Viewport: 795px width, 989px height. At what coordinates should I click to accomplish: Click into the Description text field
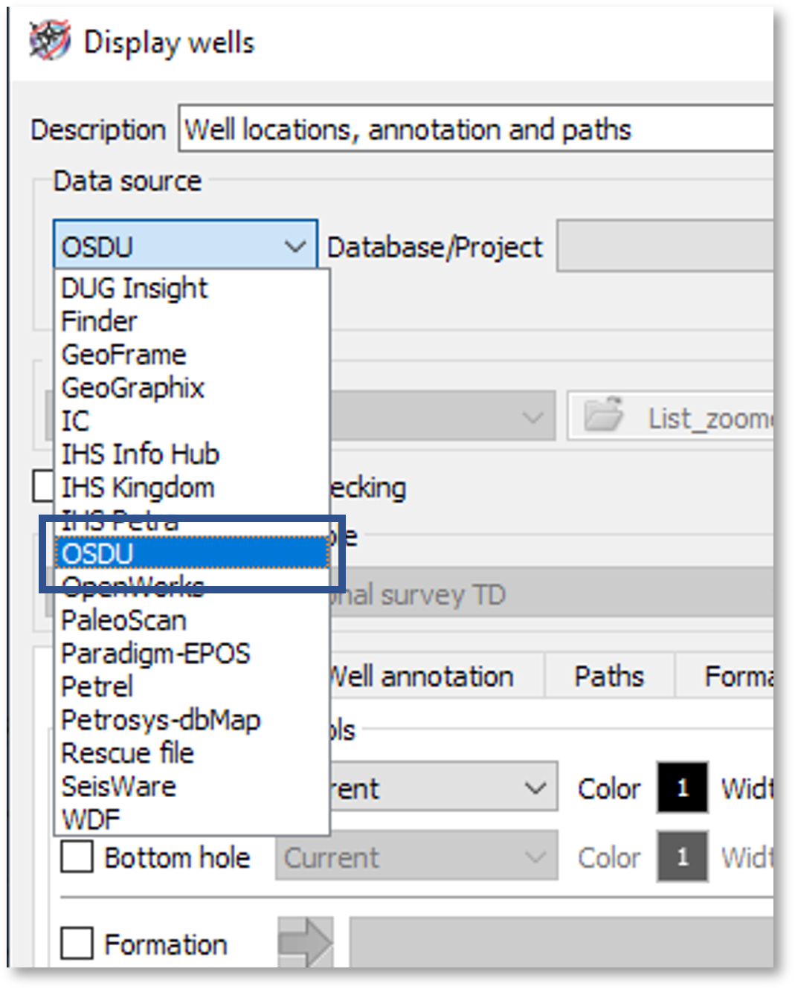(476, 129)
